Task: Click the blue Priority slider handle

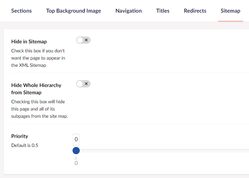Action: pos(76,151)
